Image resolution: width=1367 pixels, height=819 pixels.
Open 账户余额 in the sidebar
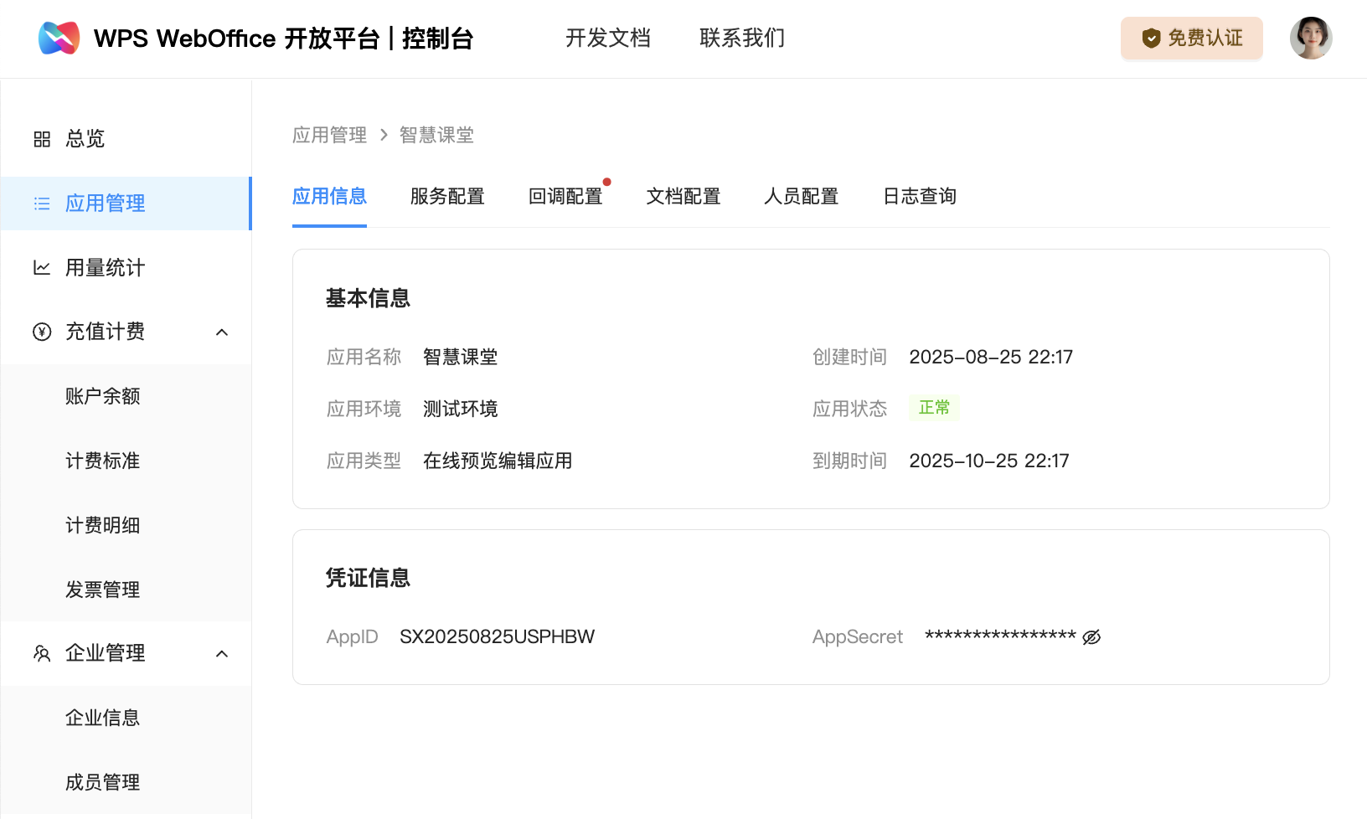[102, 396]
